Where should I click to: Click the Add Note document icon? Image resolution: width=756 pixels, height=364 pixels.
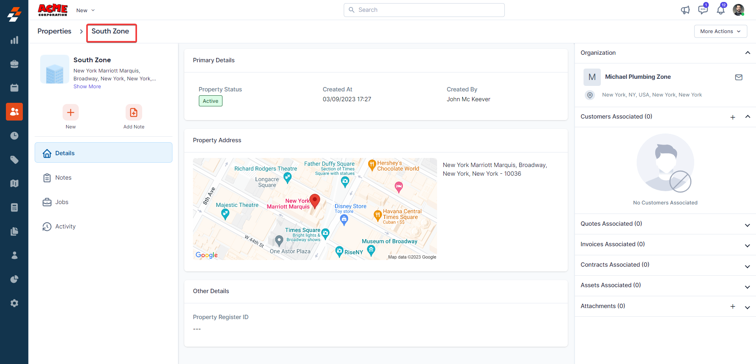[134, 113]
